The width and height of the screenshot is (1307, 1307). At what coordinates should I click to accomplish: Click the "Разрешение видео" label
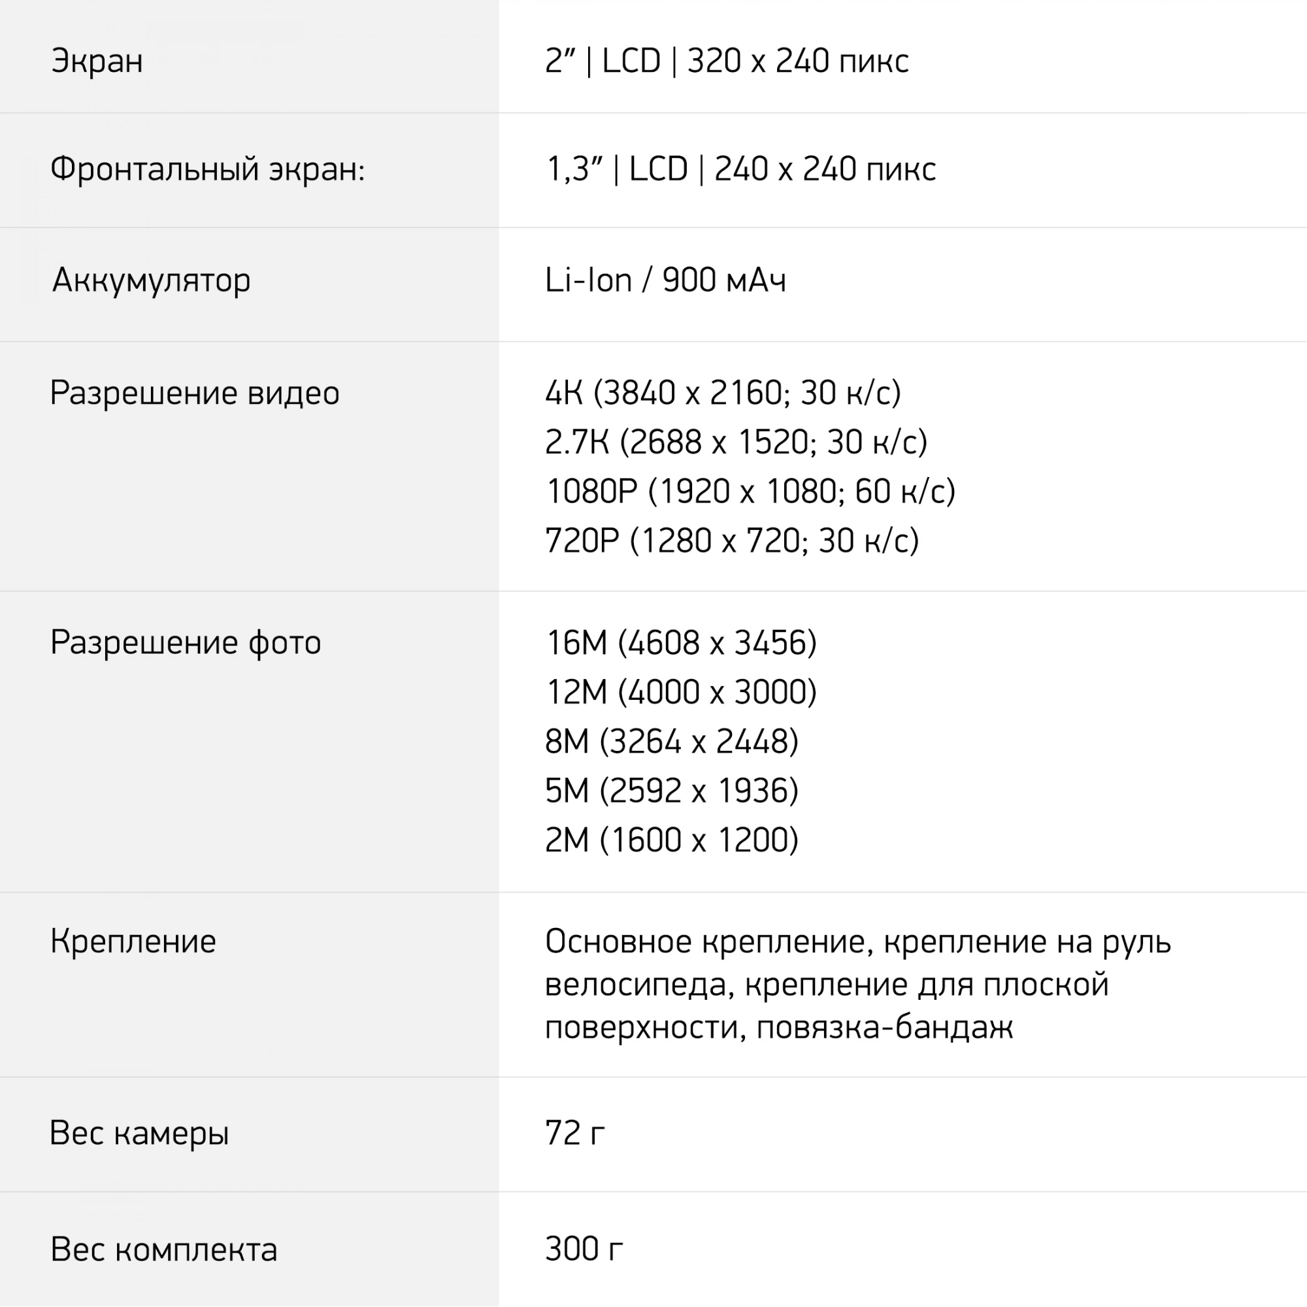(194, 393)
